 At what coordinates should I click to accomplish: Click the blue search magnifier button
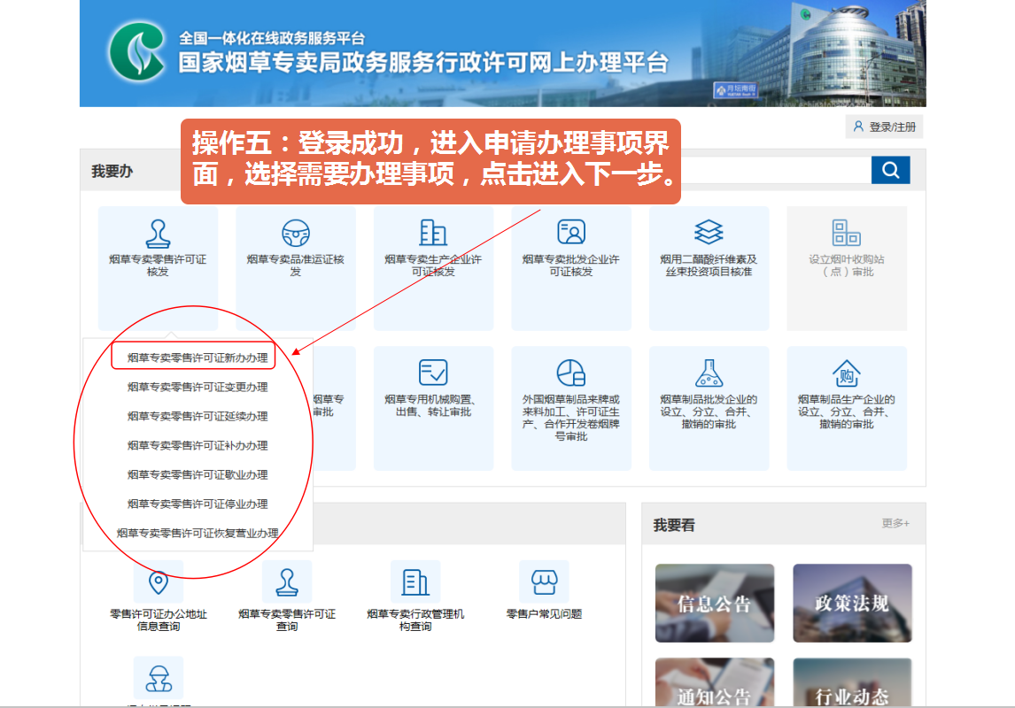890,170
